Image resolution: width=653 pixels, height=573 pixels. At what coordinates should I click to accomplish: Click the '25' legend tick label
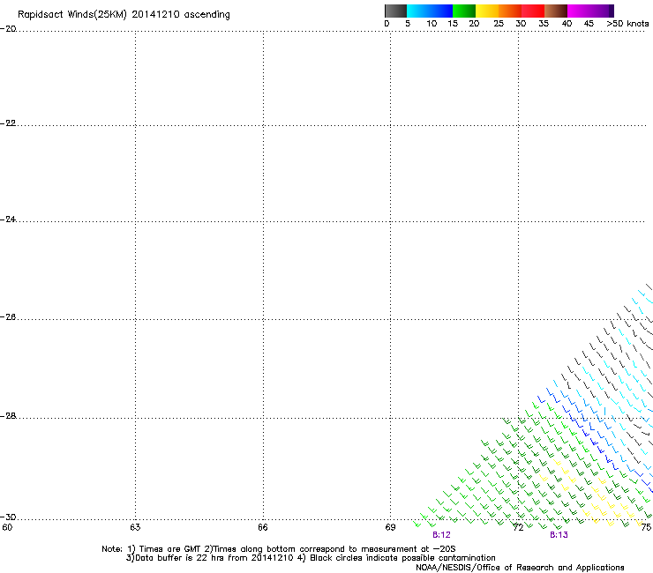[x=499, y=24]
